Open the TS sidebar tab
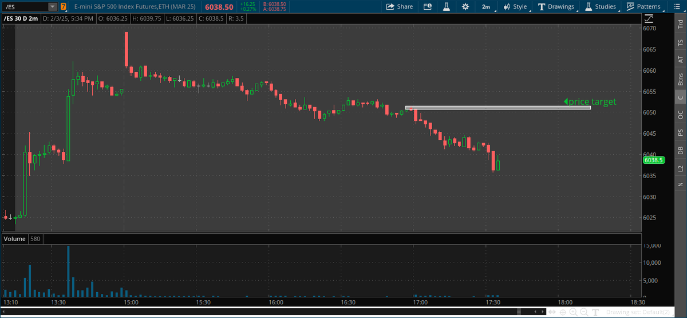687x318 pixels. 681,42
